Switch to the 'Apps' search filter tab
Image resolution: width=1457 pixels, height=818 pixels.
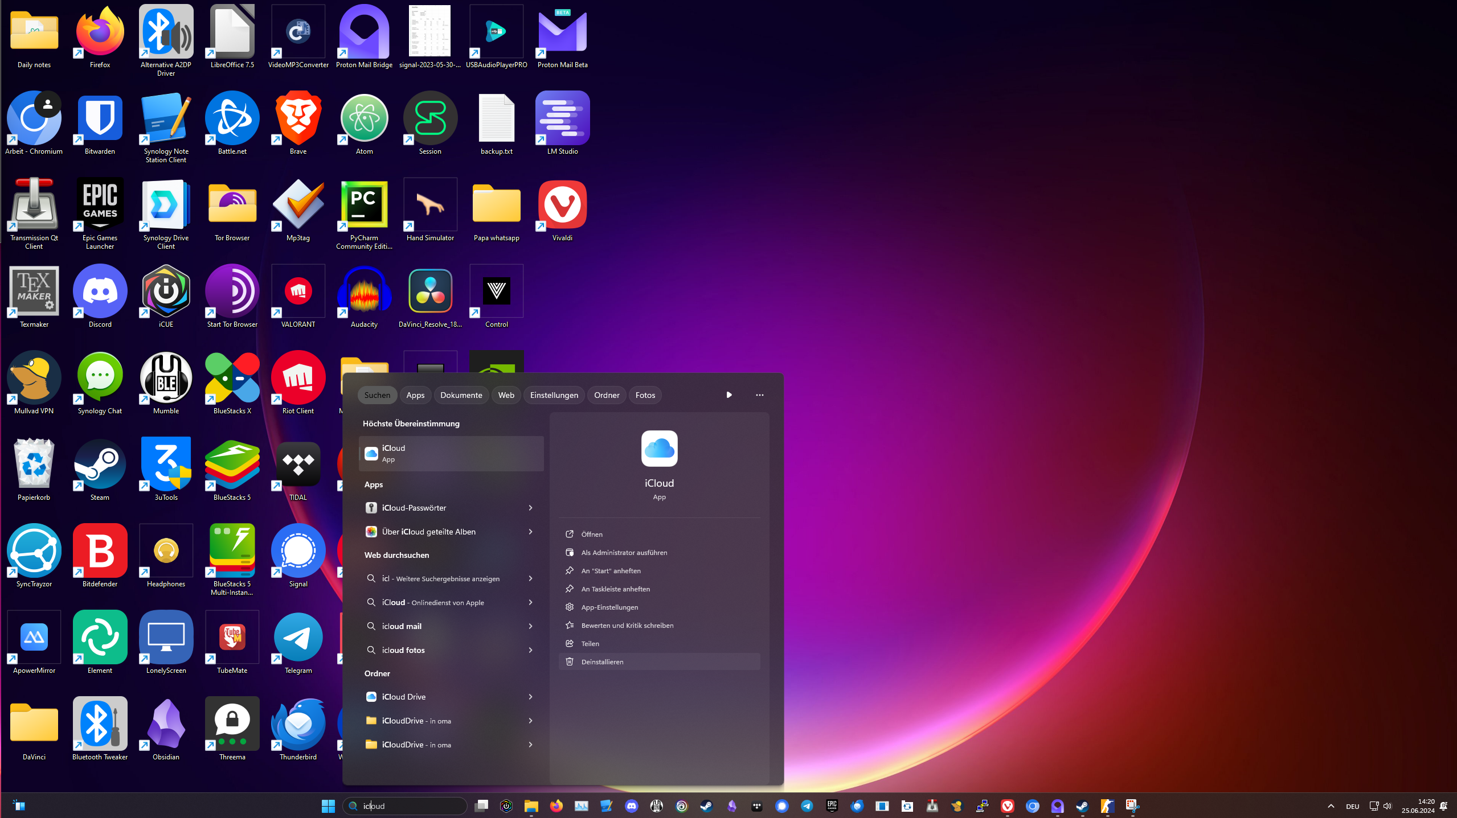(415, 394)
